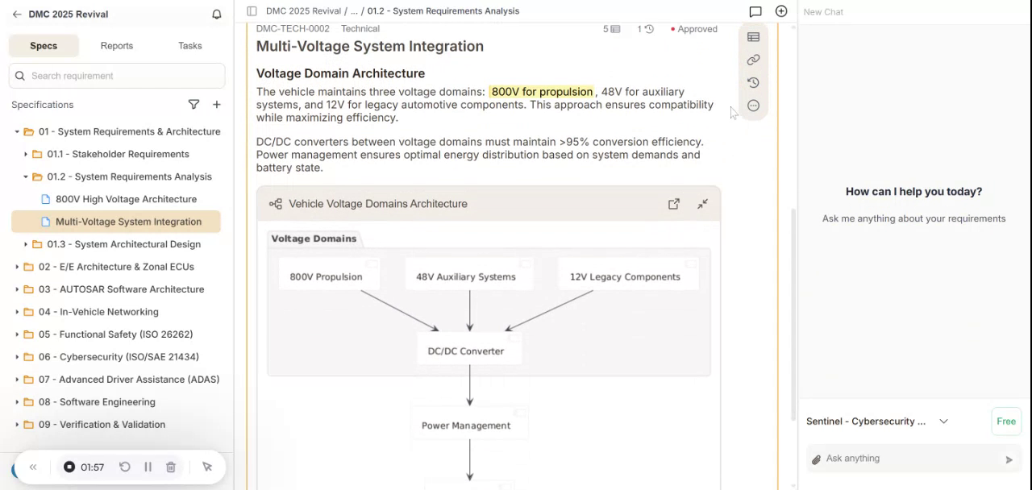This screenshot has height=490, width=1032.
Task: Go back using the arrow beside DMC 2025 Revival
Action: [17, 15]
